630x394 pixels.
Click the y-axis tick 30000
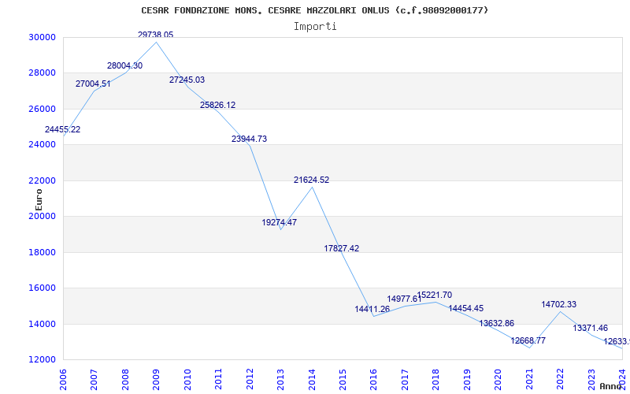[42, 37]
